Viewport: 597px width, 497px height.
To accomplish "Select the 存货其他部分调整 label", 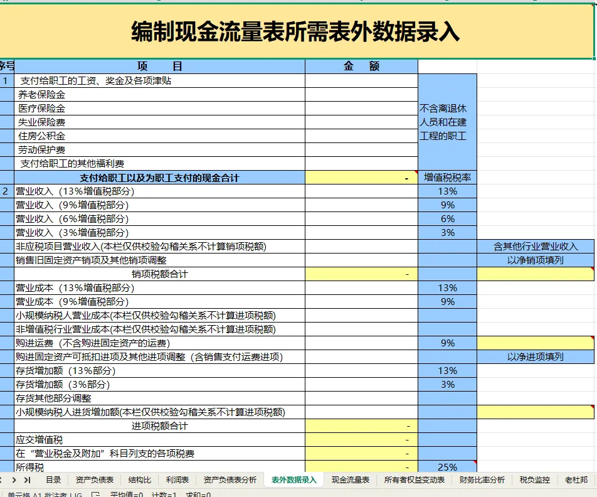I will pos(159,398).
